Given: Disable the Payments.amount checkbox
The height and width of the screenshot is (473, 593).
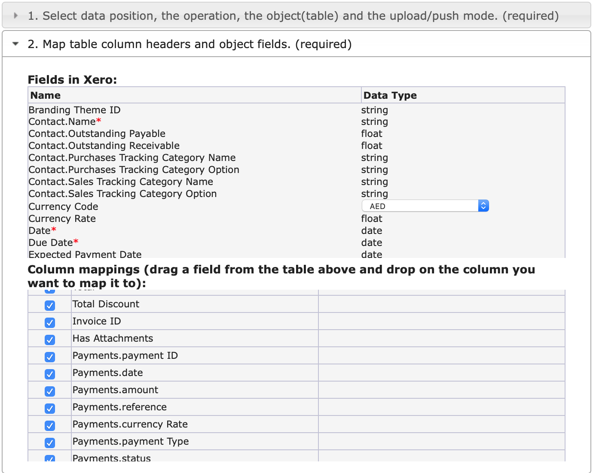Looking at the screenshot, I should coord(50,391).
